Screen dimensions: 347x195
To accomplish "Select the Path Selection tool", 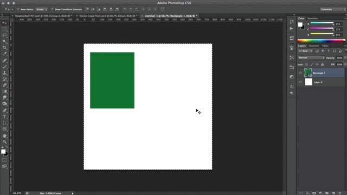I will pyautogui.click(x=4, y=123).
